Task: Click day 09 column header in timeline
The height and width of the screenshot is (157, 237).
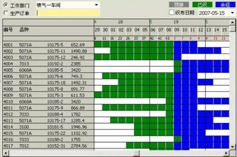Action: 177,30
